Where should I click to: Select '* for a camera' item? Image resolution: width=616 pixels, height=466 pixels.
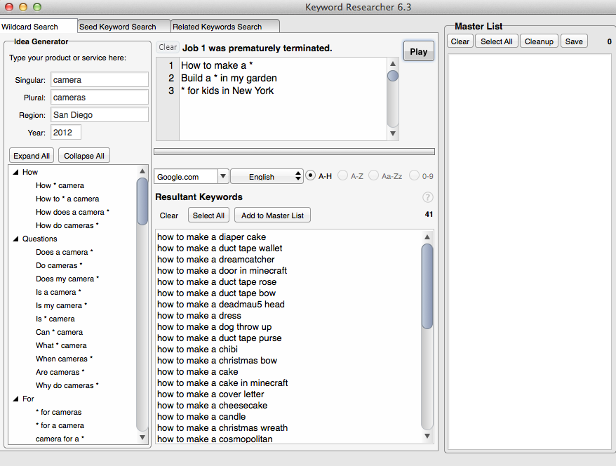(x=60, y=425)
